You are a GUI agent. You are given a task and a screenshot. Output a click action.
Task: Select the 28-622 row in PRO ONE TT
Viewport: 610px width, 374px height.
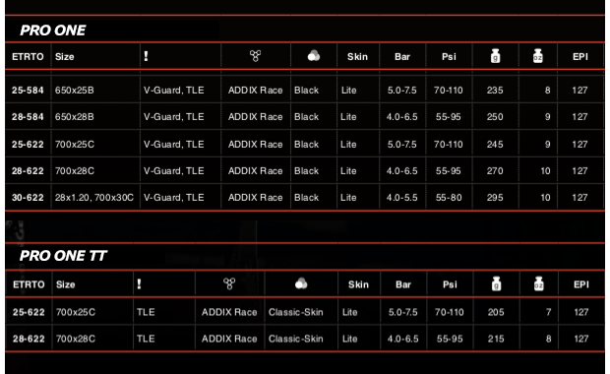click(x=305, y=339)
